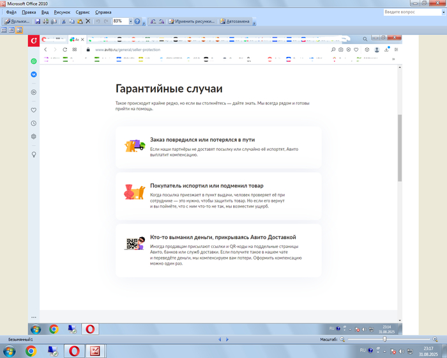Open the Рисунок menu

(62, 12)
